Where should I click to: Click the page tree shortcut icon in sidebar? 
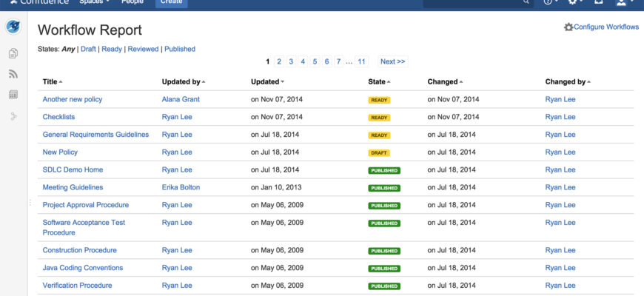[13, 116]
